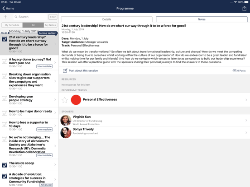Uncheck A decade of evolution checkbox
This screenshot has width=250, height=187.
[x=5, y=176]
